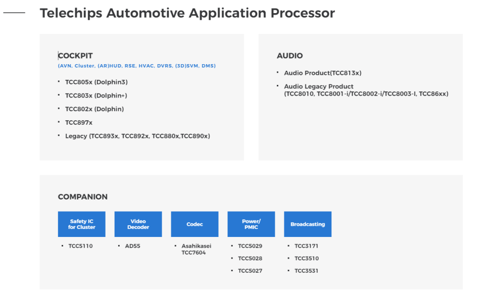Screen dimensions: 488x292
Task: Click the Legacy (TCC893x, TCC892x...) item
Action: click(137, 136)
